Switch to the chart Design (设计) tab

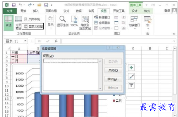135,11
